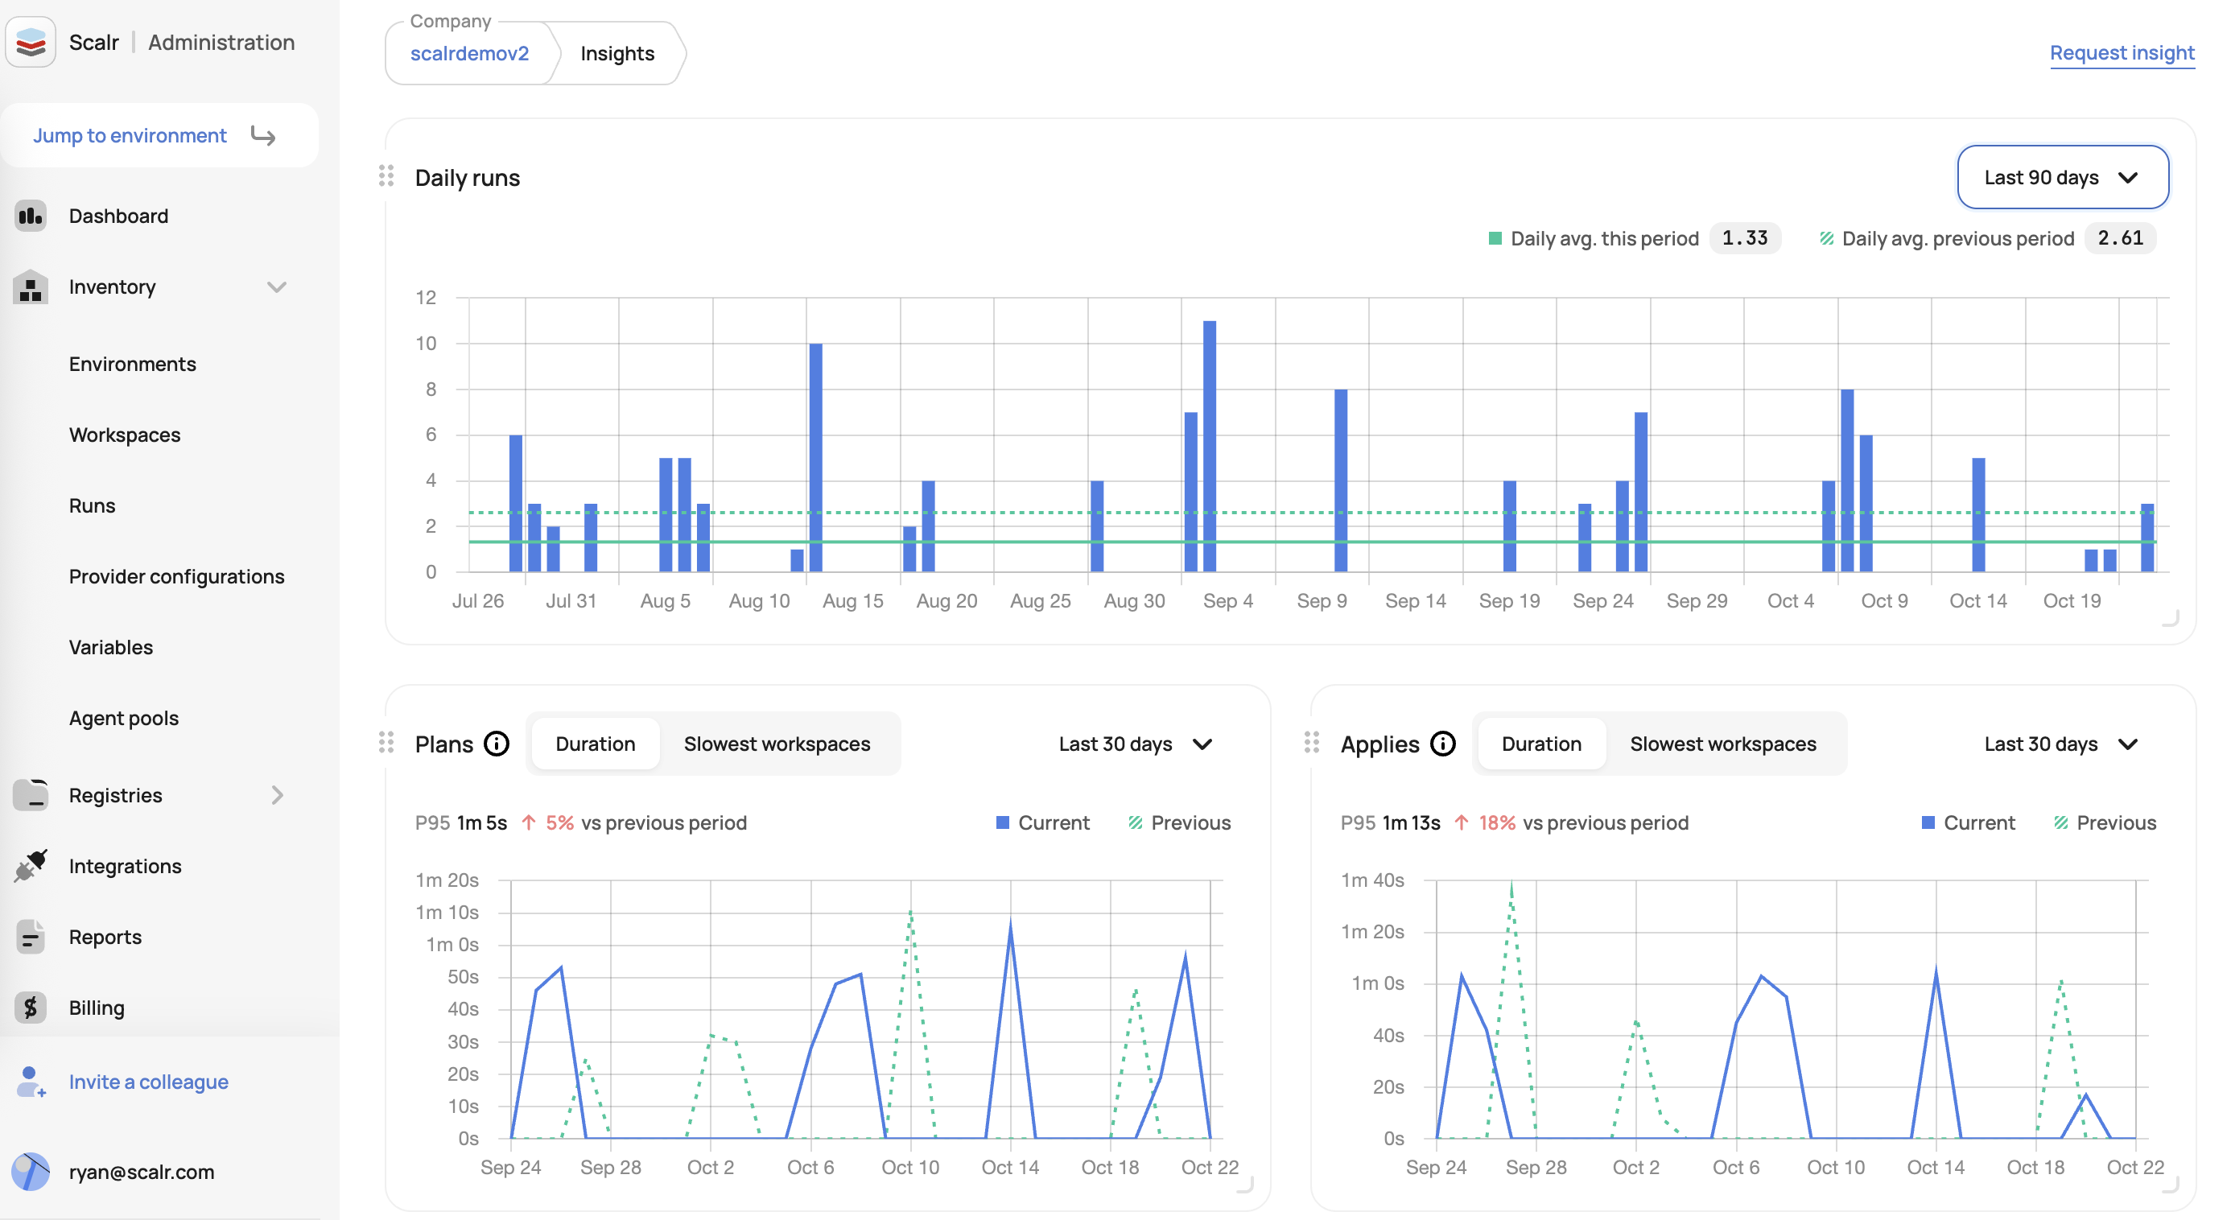Click the Applies info circle icon
The image size is (2231, 1220).
click(x=1443, y=744)
